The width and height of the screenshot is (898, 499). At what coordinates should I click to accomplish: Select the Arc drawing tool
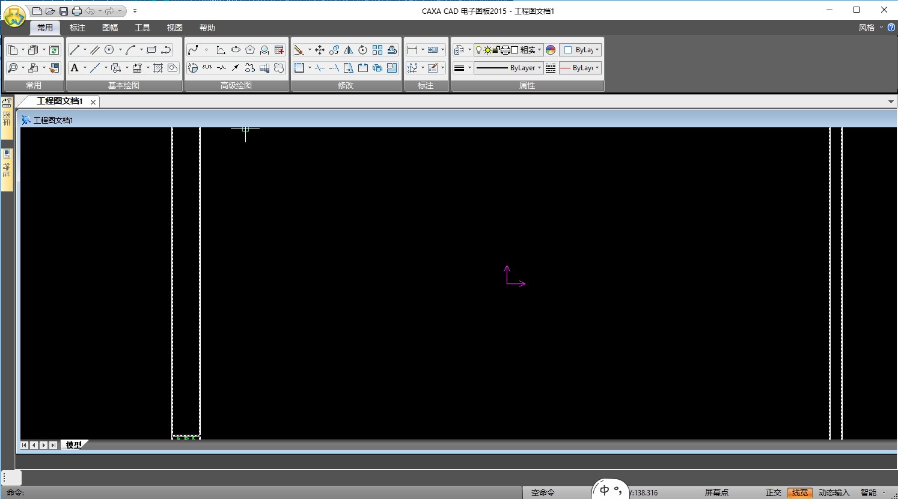[x=130, y=50]
